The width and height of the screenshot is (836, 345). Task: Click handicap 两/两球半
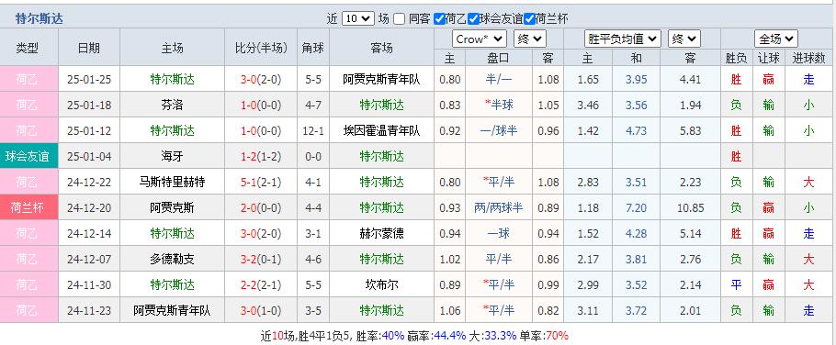[x=499, y=207]
